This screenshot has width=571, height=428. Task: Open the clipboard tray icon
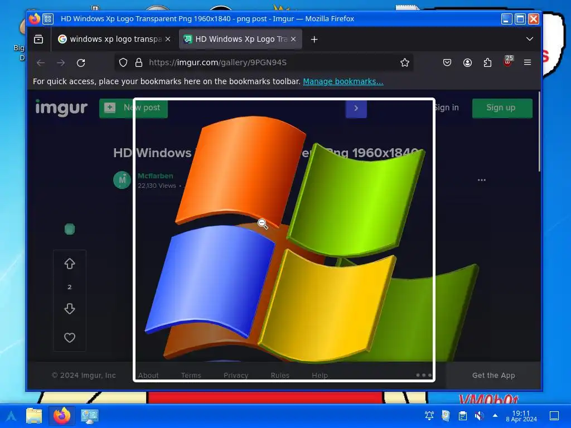pyautogui.click(x=462, y=416)
